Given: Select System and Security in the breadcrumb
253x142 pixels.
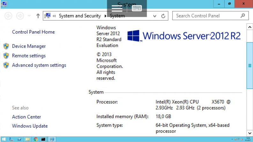Looking at the screenshot, I should pos(80,16).
